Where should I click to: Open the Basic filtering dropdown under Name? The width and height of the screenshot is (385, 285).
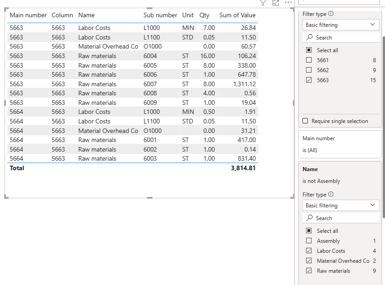[341, 206]
